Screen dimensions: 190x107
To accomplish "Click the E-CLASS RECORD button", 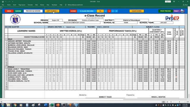I will tap(87, 11).
